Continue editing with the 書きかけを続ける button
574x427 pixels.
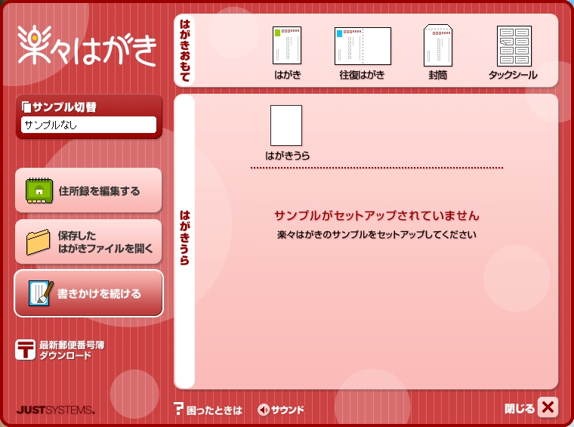coord(88,293)
